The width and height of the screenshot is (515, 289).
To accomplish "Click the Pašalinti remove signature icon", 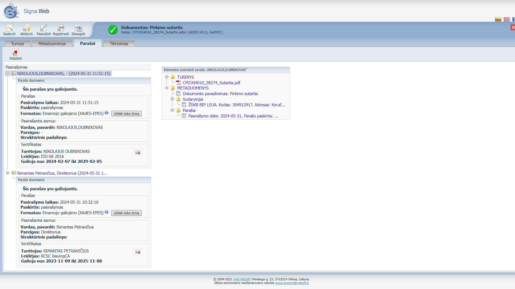I will point(15,53).
